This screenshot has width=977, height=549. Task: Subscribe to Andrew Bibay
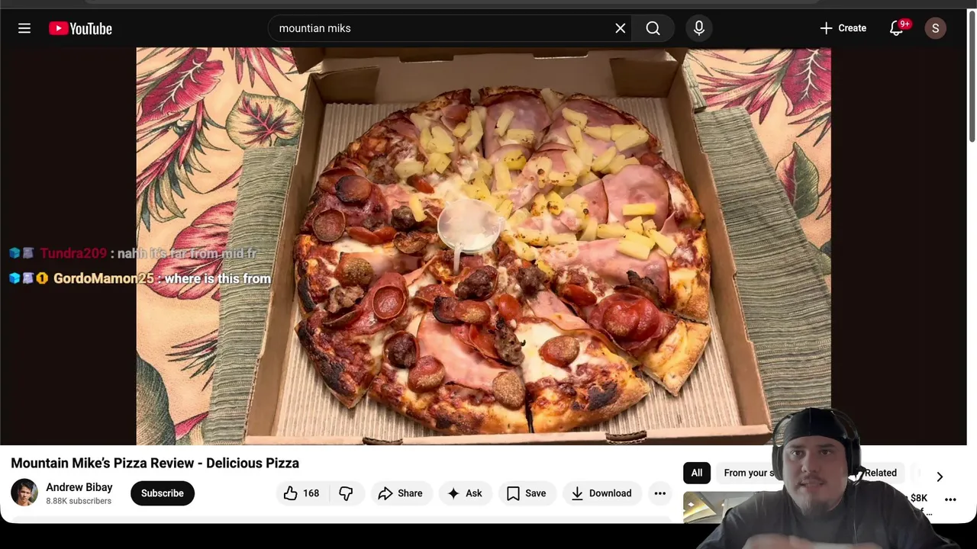pyautogui.click(x=163, y=493)
